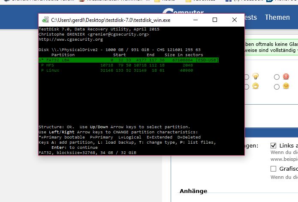Open the Themen navigation item
Image resolution: width=298 pixels, height=202 pixels.
(277, 17)
